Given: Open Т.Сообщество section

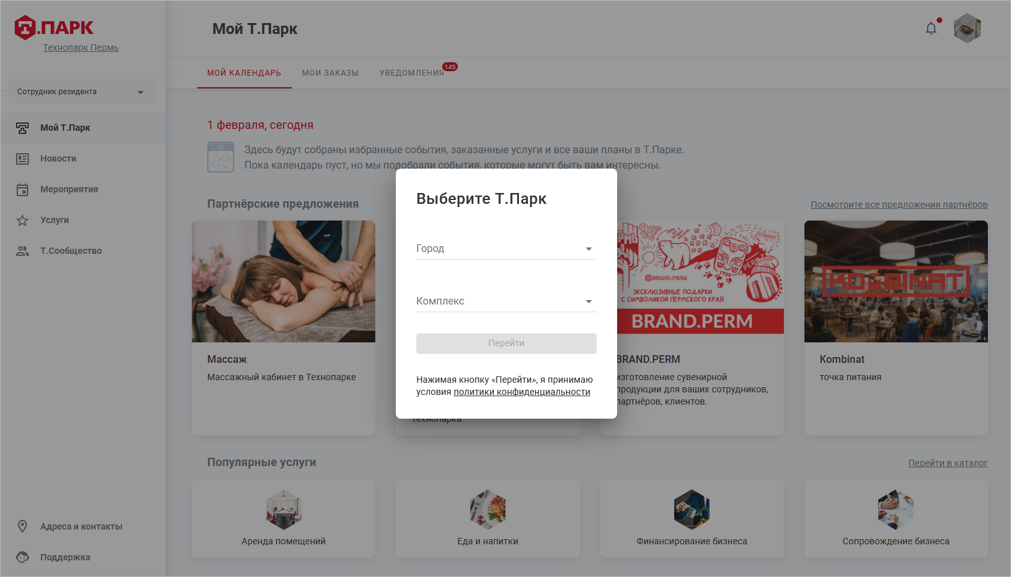Looking at the screenshot, I should (71, 251).
